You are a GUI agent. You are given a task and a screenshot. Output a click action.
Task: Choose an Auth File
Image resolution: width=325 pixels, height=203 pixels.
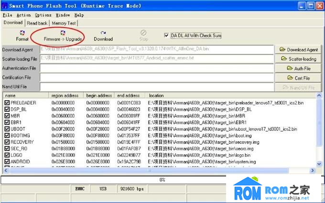click(x=299, y=68)
